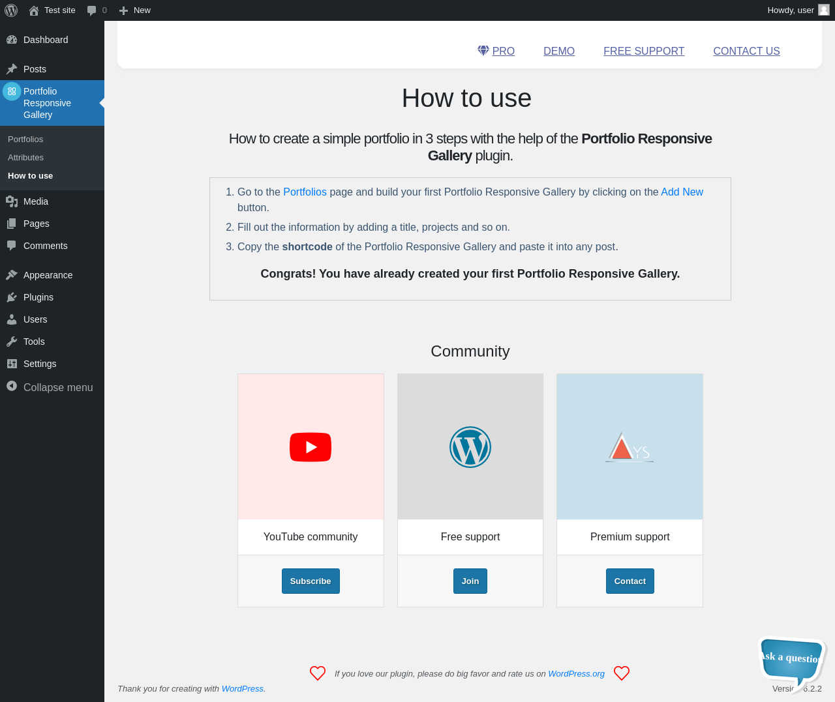
Task: Open the Posts menu
Action: (52, 69)
